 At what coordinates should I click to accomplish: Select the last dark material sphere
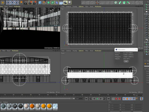tap(20, 106)
